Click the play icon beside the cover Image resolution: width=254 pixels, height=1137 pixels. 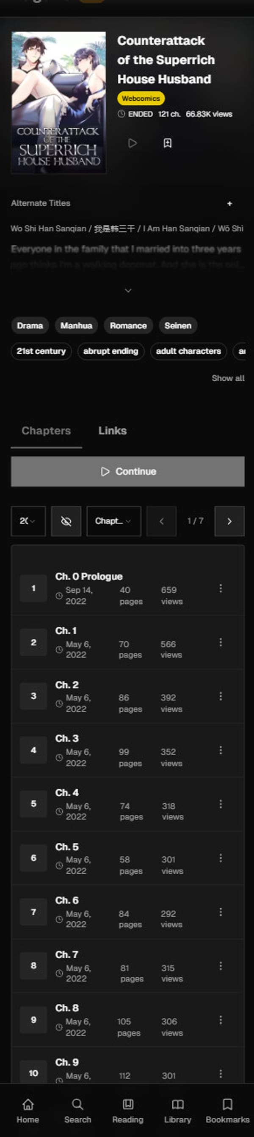pos(132,143)
